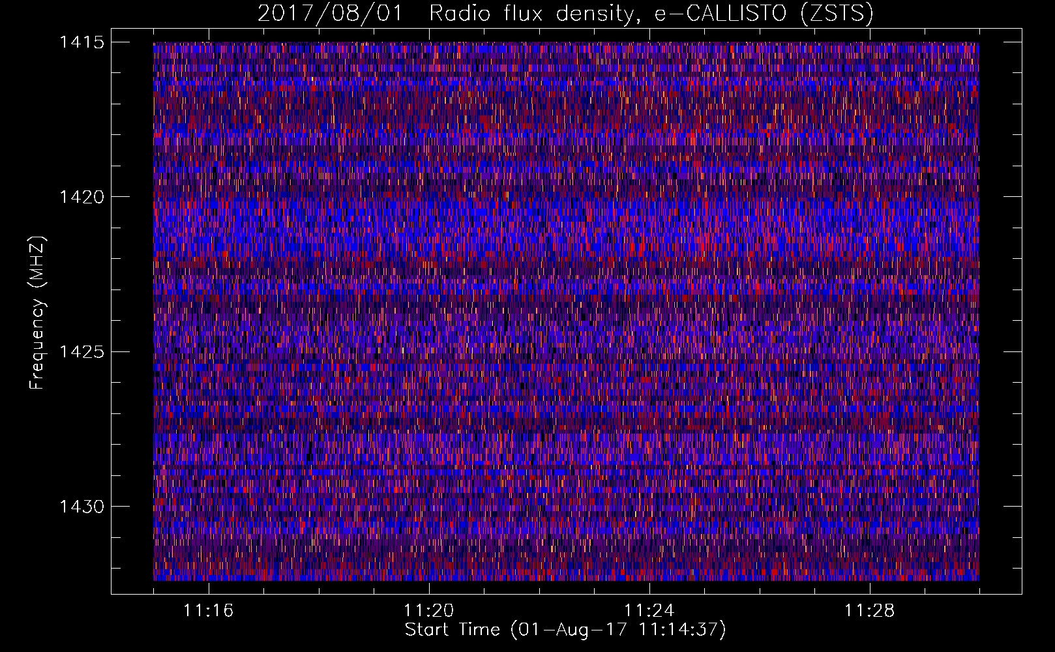
Task: Click the spectrogram plot area
Action: tap(566, 311)
